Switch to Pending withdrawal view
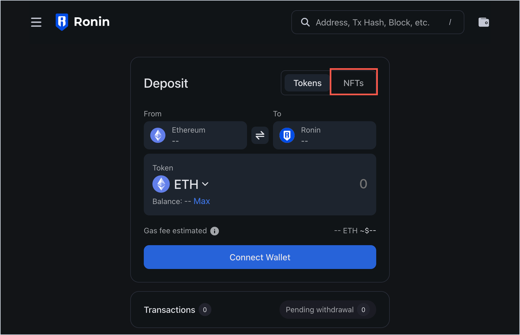 (320, 310)
